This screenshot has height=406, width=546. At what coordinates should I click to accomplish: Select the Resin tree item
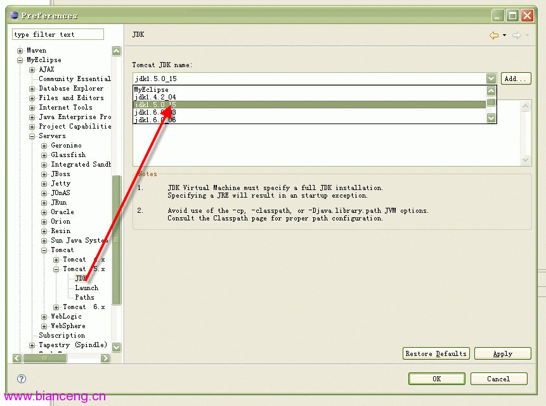point(61,231)
